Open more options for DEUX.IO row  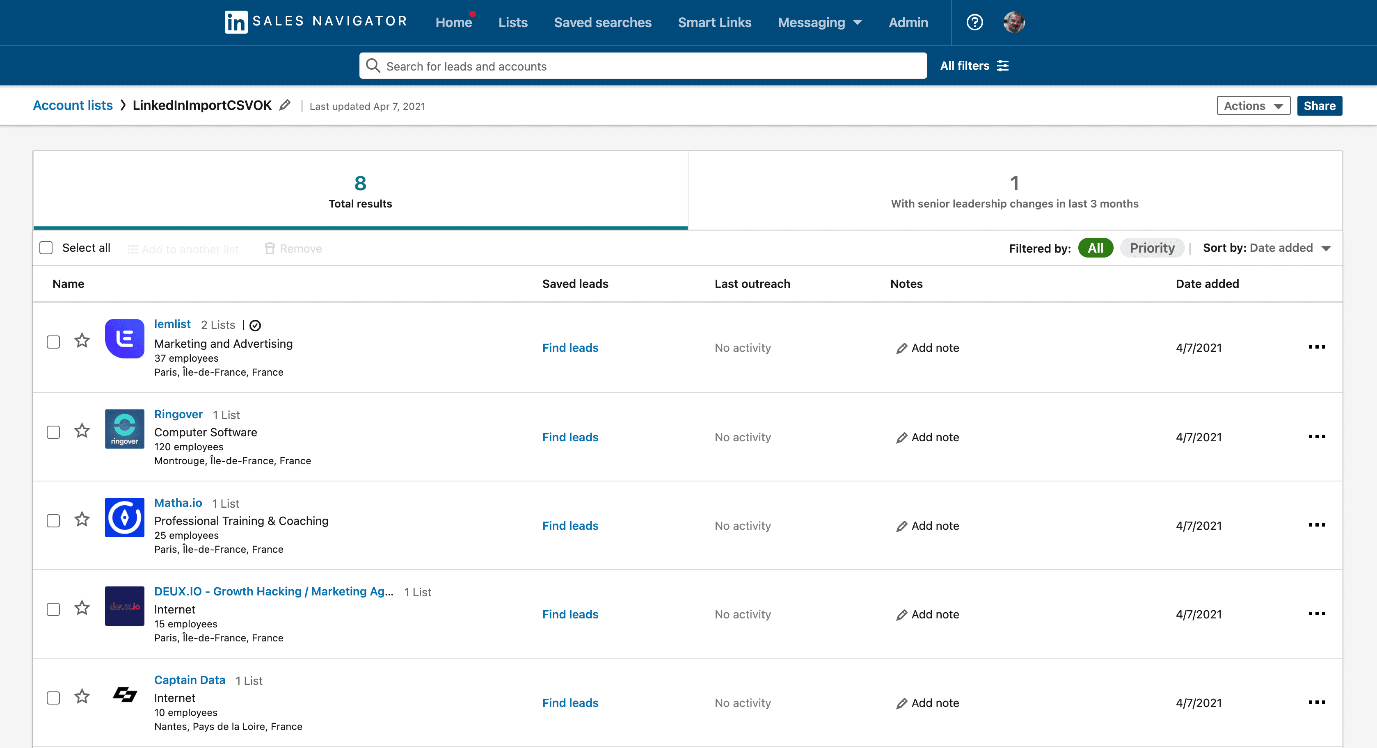[x=1317, y=614]
